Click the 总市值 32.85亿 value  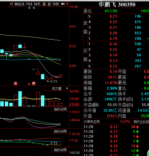pyautogui.click(x=110, y=111)
